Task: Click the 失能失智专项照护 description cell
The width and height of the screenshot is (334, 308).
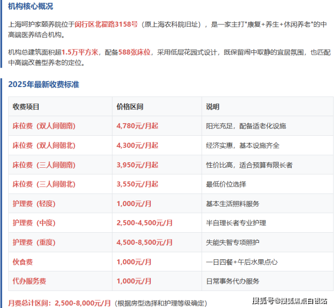Action: (x=233, y=243)
